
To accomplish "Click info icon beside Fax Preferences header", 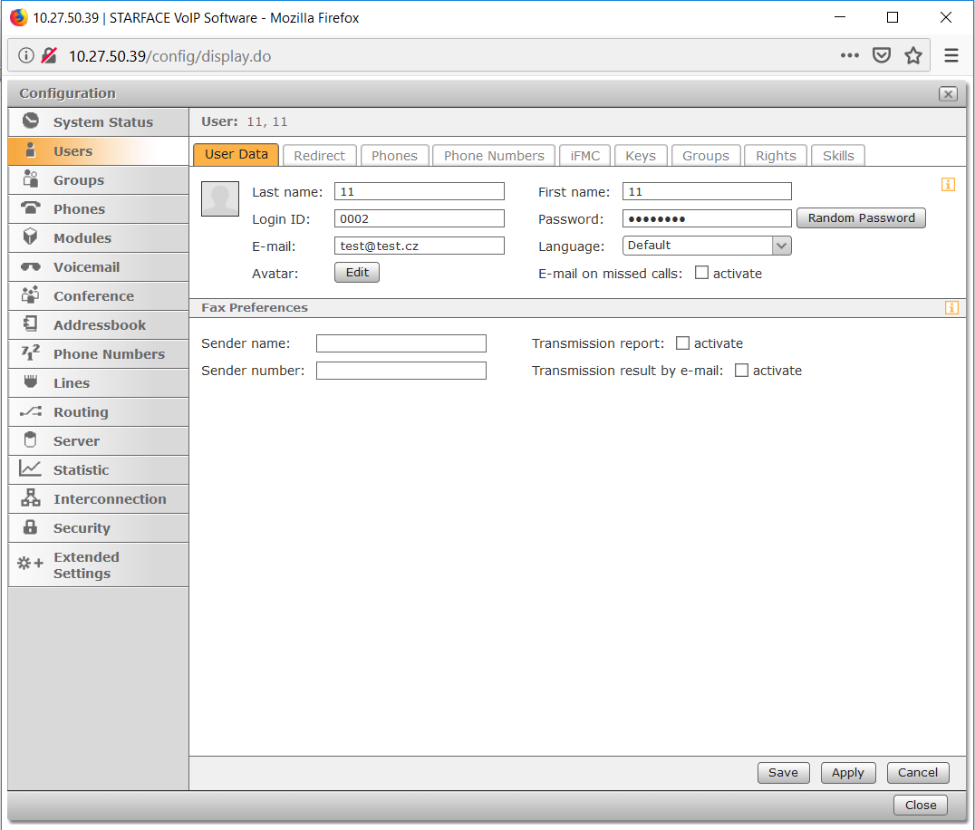I will tap(951, 308).
